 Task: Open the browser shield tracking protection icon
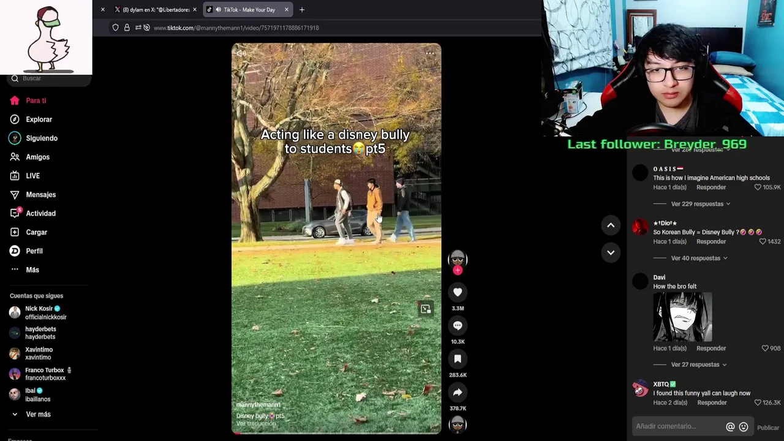tap(115, 28)
